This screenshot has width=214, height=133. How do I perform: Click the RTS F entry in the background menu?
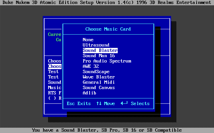(x=55, y=93)
